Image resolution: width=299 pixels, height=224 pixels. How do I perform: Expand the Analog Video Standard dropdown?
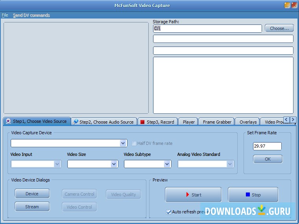pos(230,164)
